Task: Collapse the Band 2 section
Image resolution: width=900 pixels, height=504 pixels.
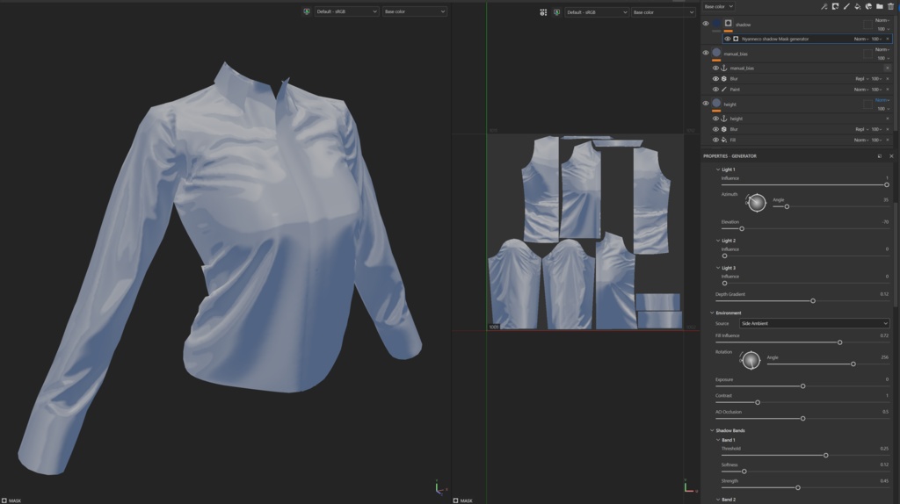Action: point(717,500)
